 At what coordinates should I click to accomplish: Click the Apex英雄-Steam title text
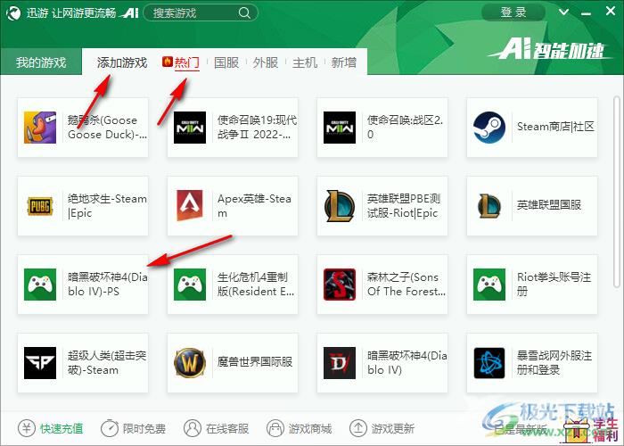point(254,206)
